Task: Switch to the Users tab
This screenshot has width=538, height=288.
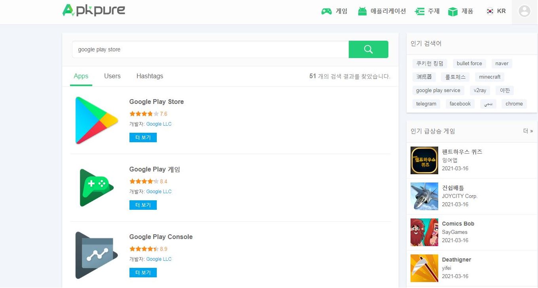Action: pos(112,76)
